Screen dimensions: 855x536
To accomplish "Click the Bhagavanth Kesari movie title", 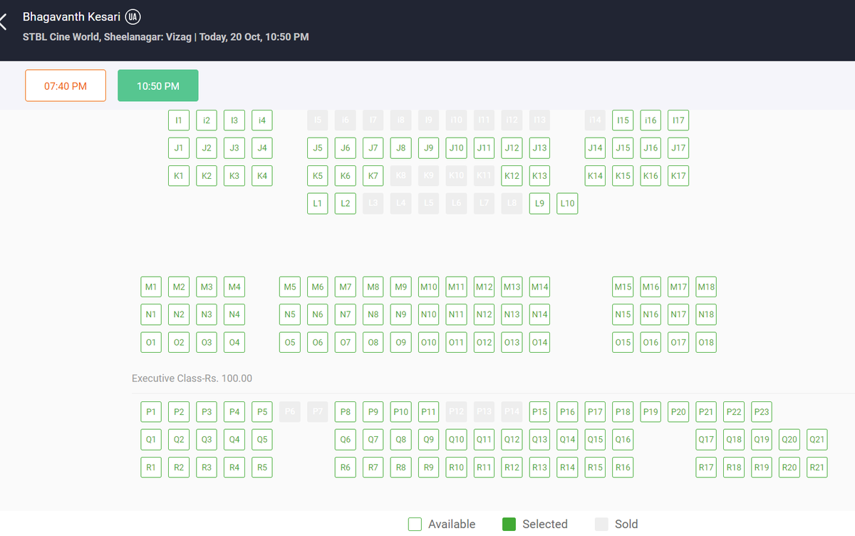I will 71,16.
